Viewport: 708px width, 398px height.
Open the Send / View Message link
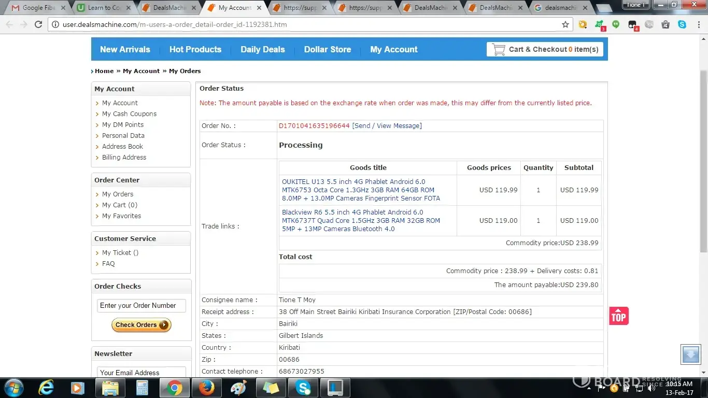[387, 125]
